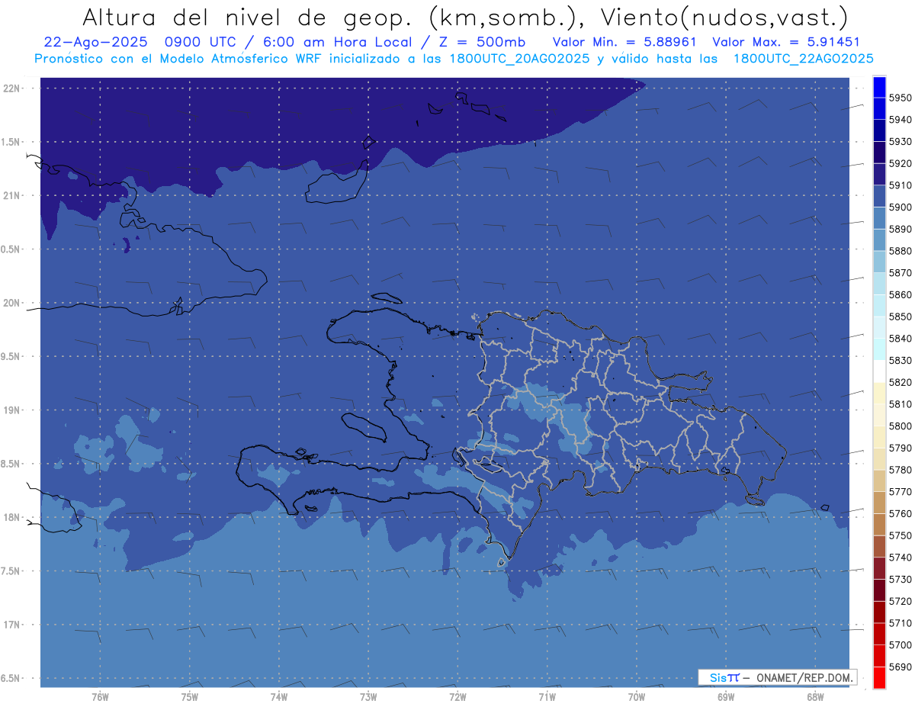Click the '21N' latitude axis label
Screen dimensions: 915x707
[11, 195]
